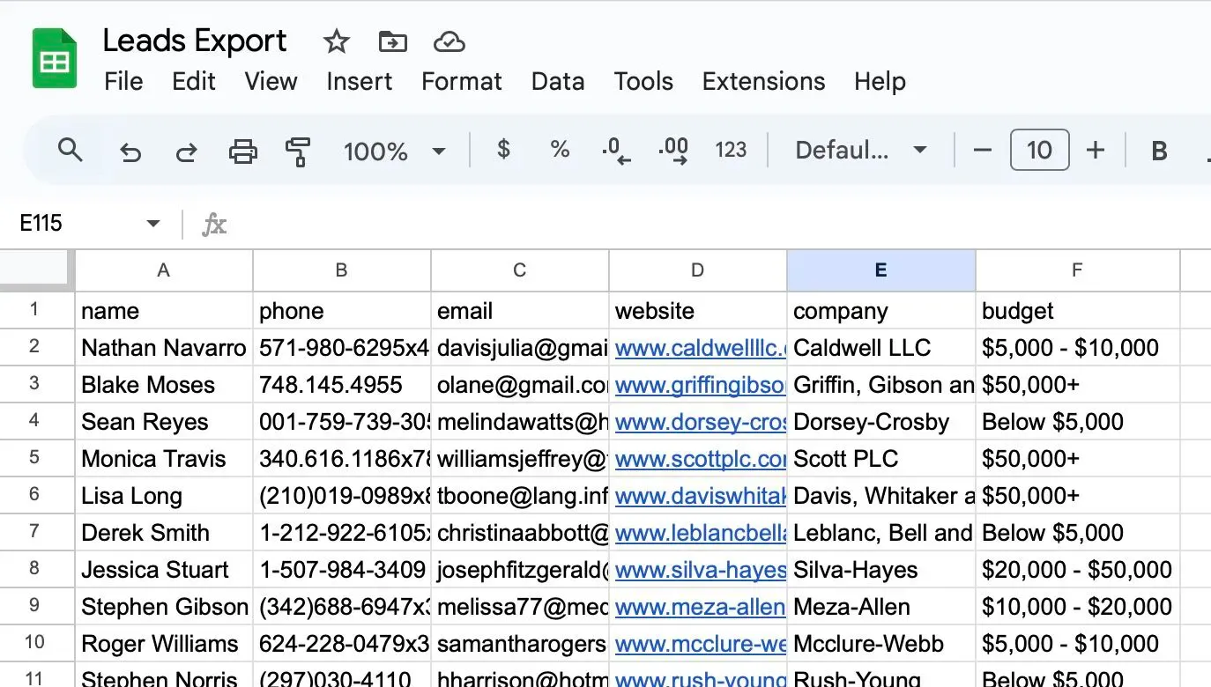Activate the paint format tool
This screenshot has height=687, width=1211.
(x=298, y=151)
